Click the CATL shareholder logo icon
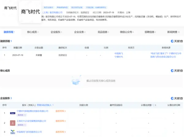This screenshot has width=184, height=137. coord(13,113)
